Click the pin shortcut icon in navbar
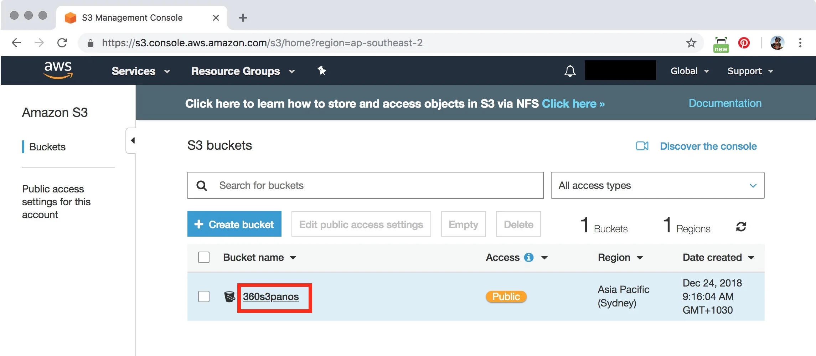The image size is (816, 356). [322, 71]
